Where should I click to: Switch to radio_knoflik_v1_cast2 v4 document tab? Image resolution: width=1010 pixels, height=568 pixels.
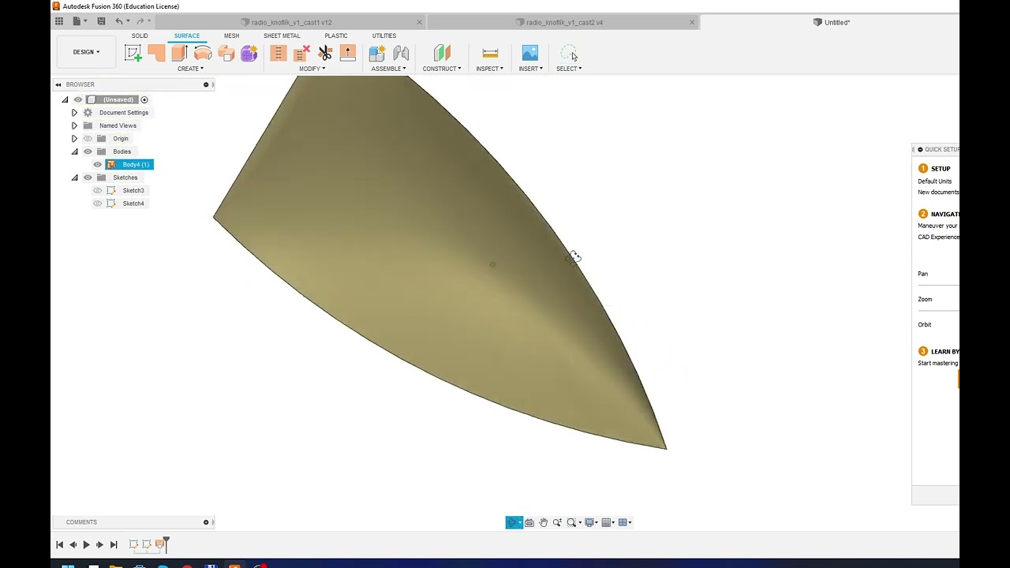[x=564, y=22]
